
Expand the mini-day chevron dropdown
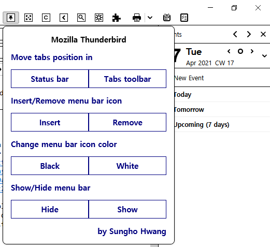(264, 56)
